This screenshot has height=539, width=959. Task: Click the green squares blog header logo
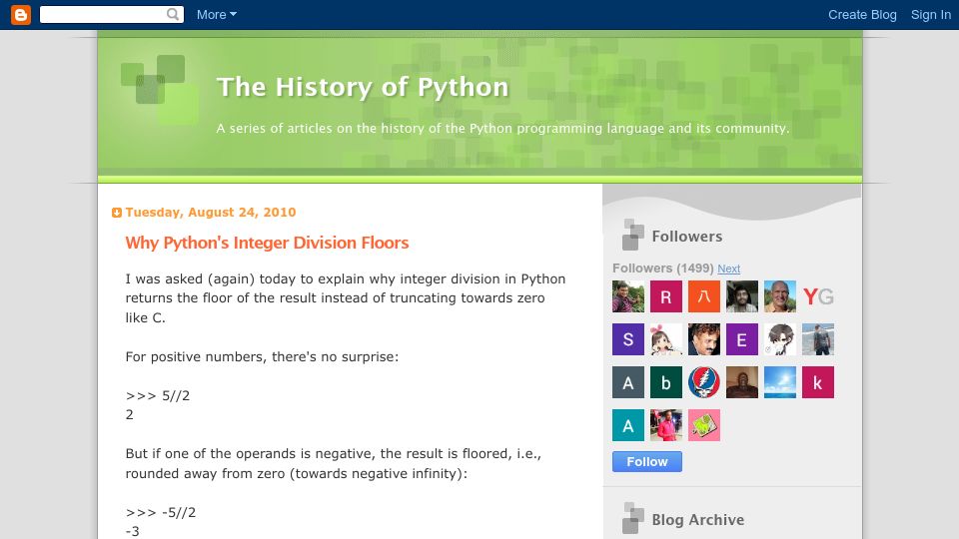(160, 89)
